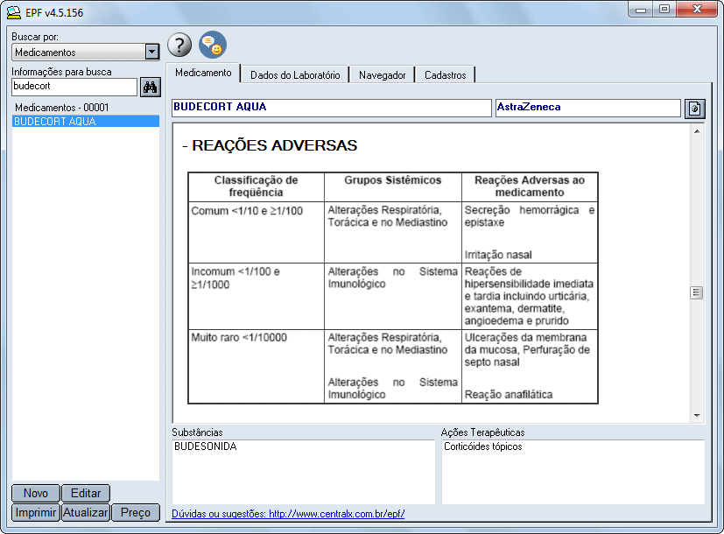Maximize the EPF window

click(x=664, y=10)
